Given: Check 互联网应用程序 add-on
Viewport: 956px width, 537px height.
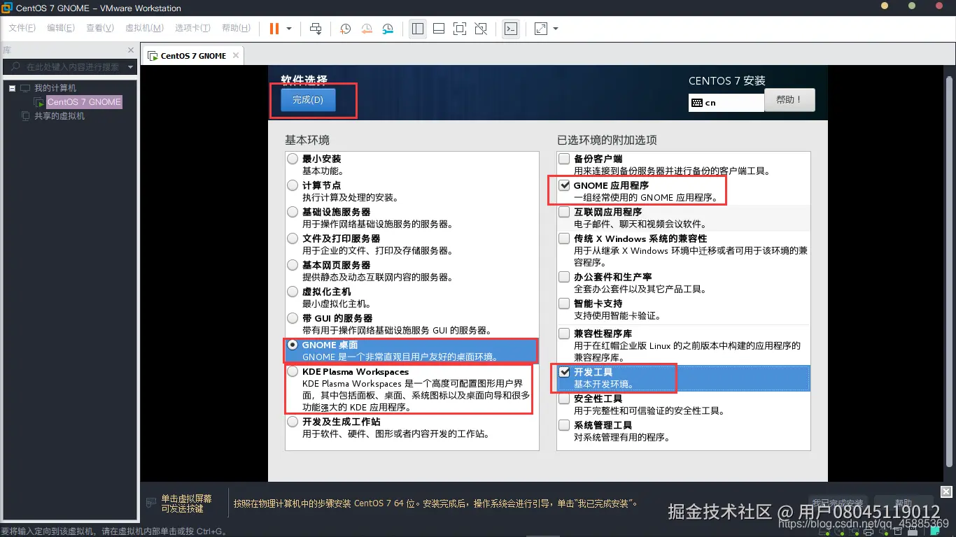Looking at the screenshot, I should click(x=564, y=212).
